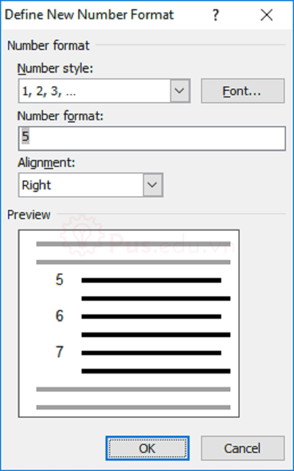Open the Font settings button
The height and width of the screenshot is (471, 294).
tap(243, 91)
